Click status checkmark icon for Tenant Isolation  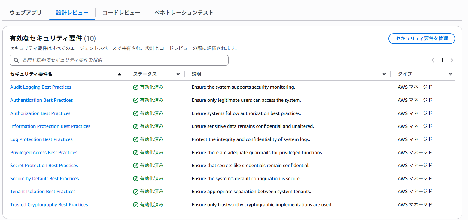136,192
